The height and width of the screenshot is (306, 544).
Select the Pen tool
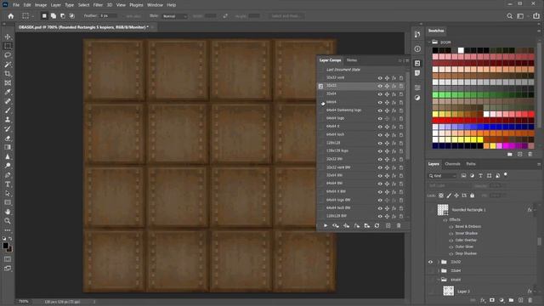pos(8,175)
